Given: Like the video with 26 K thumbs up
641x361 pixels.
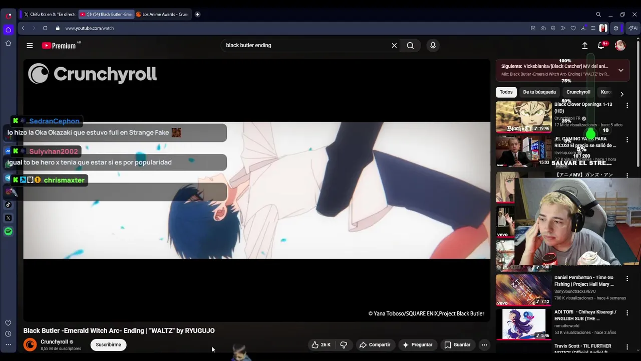Looking at the screenshot, I should [x=321, y=345].
